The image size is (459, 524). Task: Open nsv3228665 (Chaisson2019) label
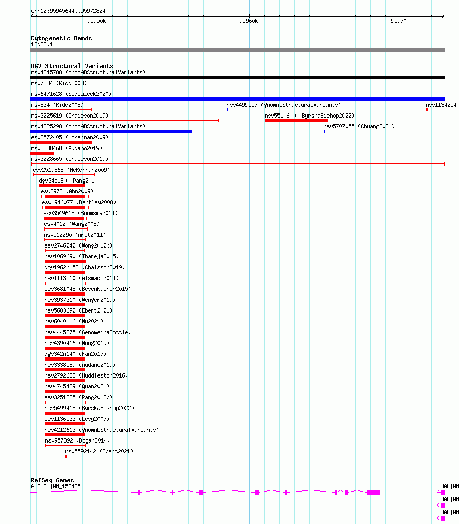coord(70,159)
